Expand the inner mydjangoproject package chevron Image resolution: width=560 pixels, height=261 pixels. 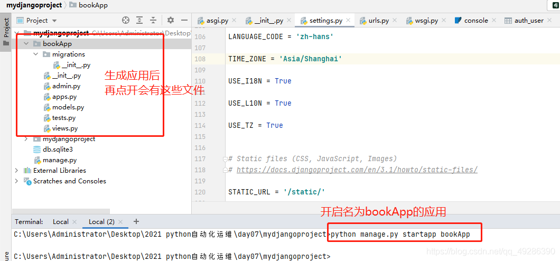pyautogui.click(x=26, y=139)
